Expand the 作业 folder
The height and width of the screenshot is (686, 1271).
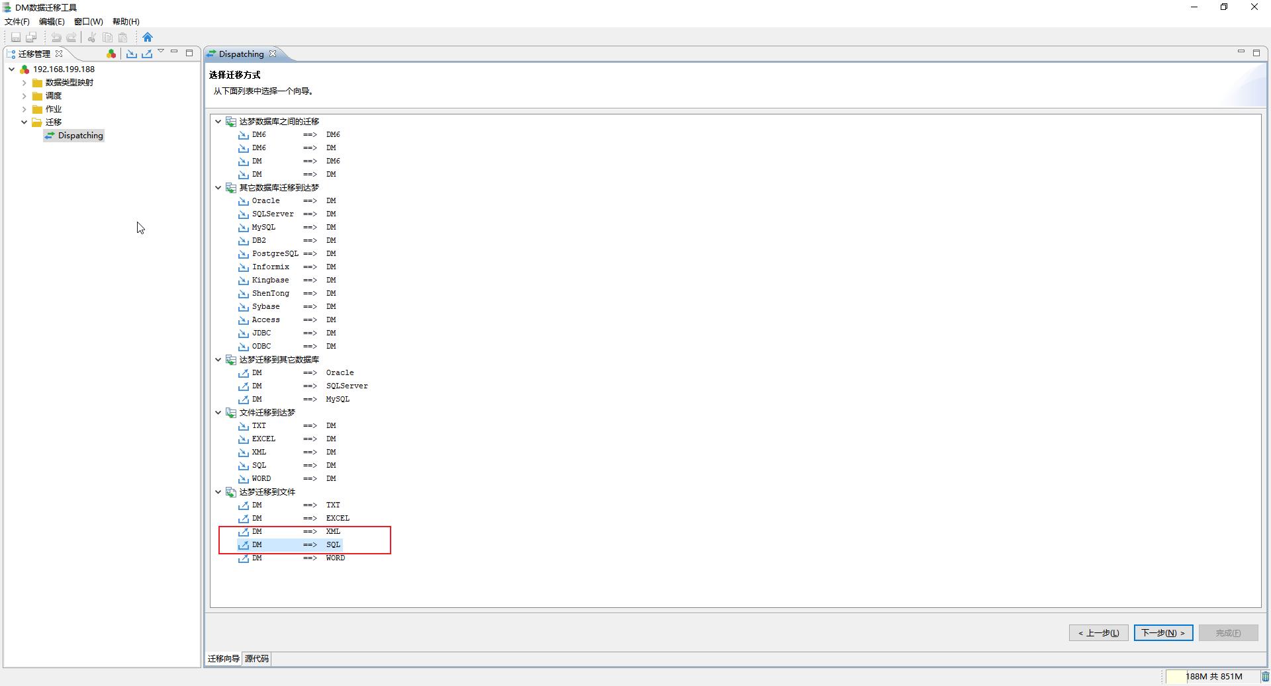click(24, 109)
